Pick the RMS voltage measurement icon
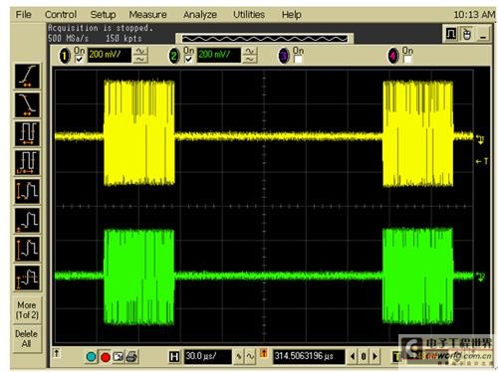This screenshot has width=498, height=372. point(27,278)
